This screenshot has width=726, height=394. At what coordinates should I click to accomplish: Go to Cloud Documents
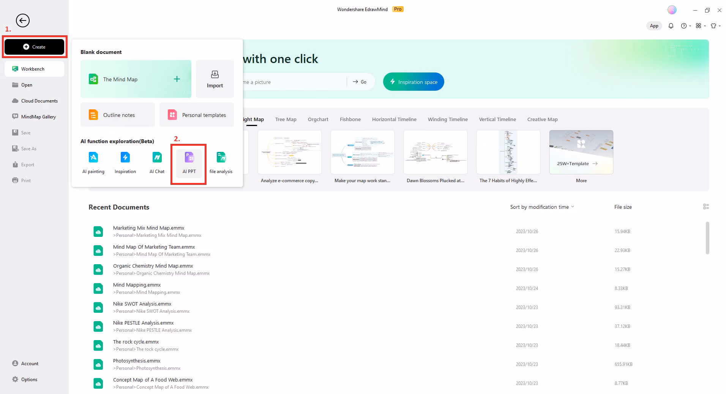coord(34,101)
